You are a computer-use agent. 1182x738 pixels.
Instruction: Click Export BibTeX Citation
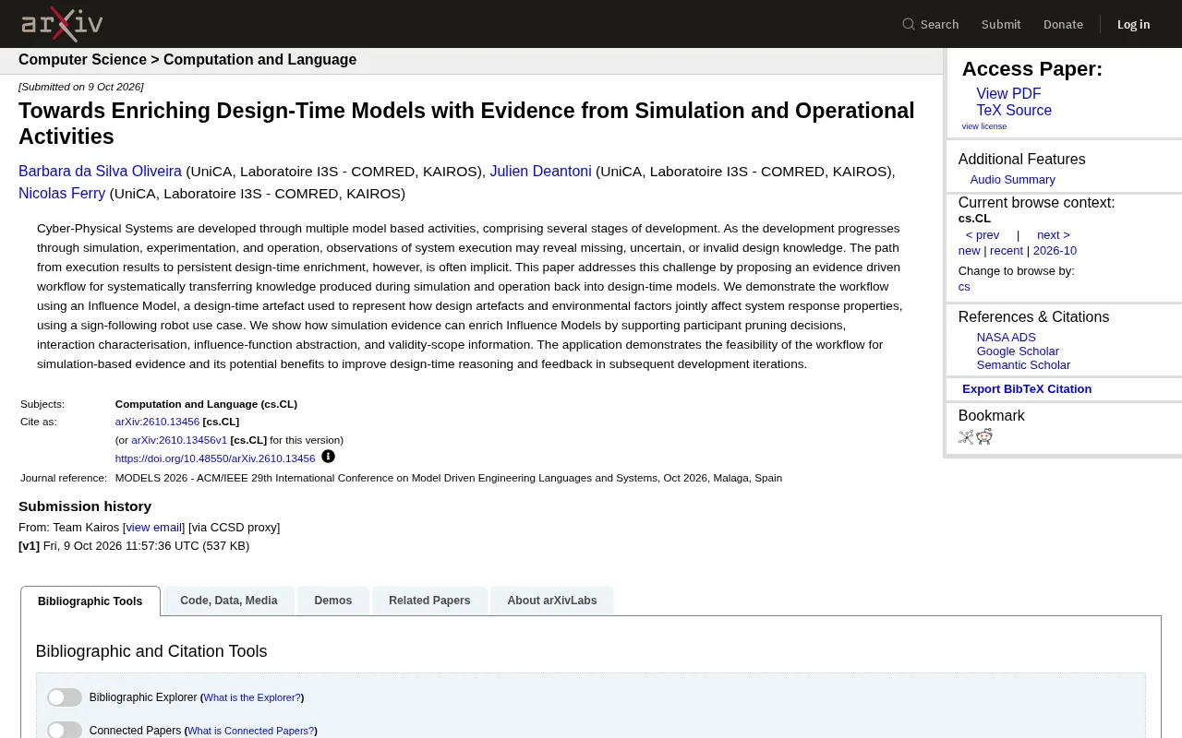coord(1027,389)
